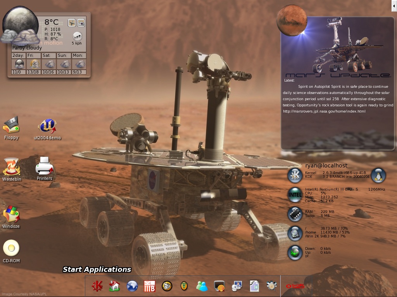The image size is (397, 297).
Task: Click the 8°C current temperature reading
Action: point(52,22)
